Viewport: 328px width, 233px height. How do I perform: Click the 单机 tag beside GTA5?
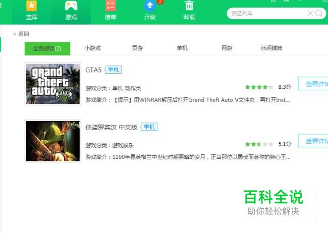(113, 70)
